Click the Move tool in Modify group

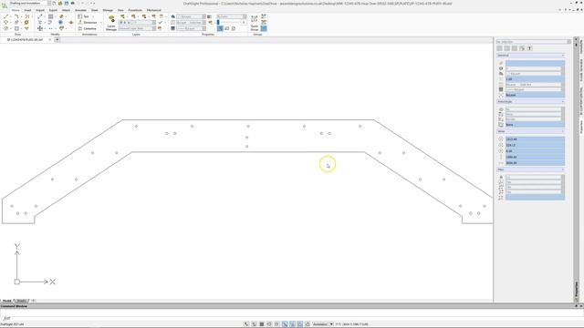click(x=40, y=28)
